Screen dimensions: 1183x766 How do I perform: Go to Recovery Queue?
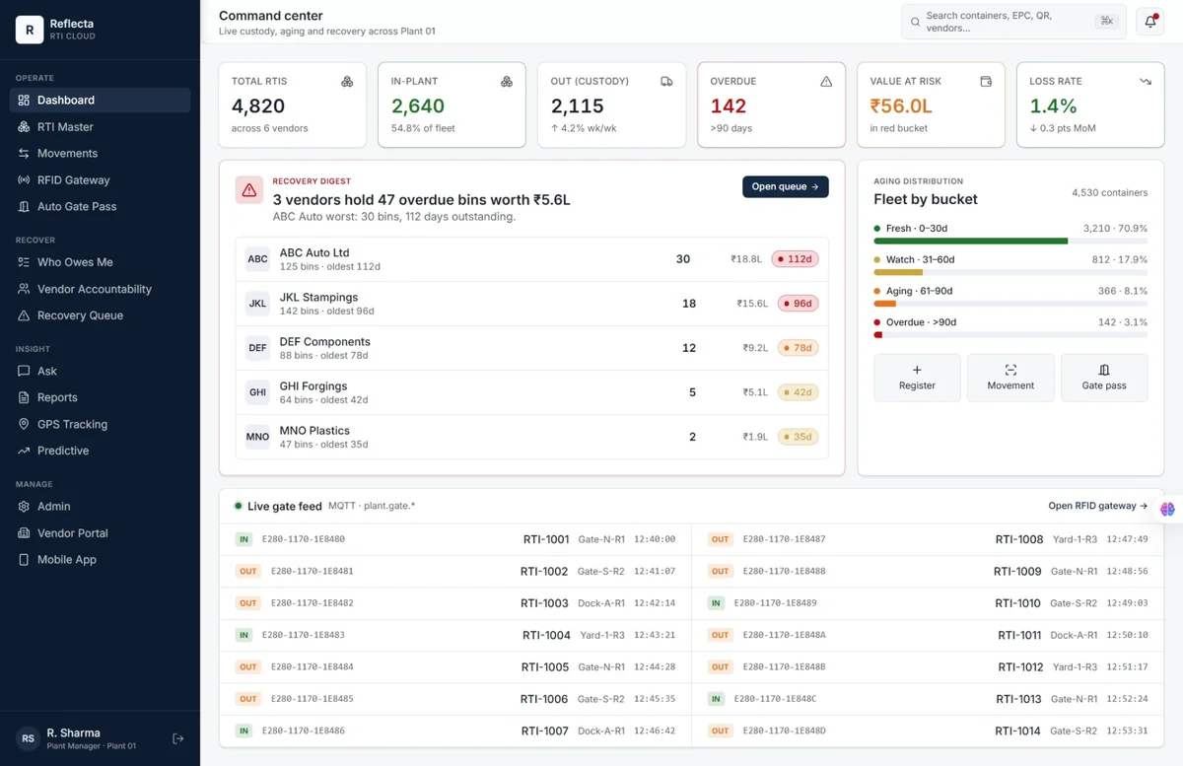tap(100, 315)
